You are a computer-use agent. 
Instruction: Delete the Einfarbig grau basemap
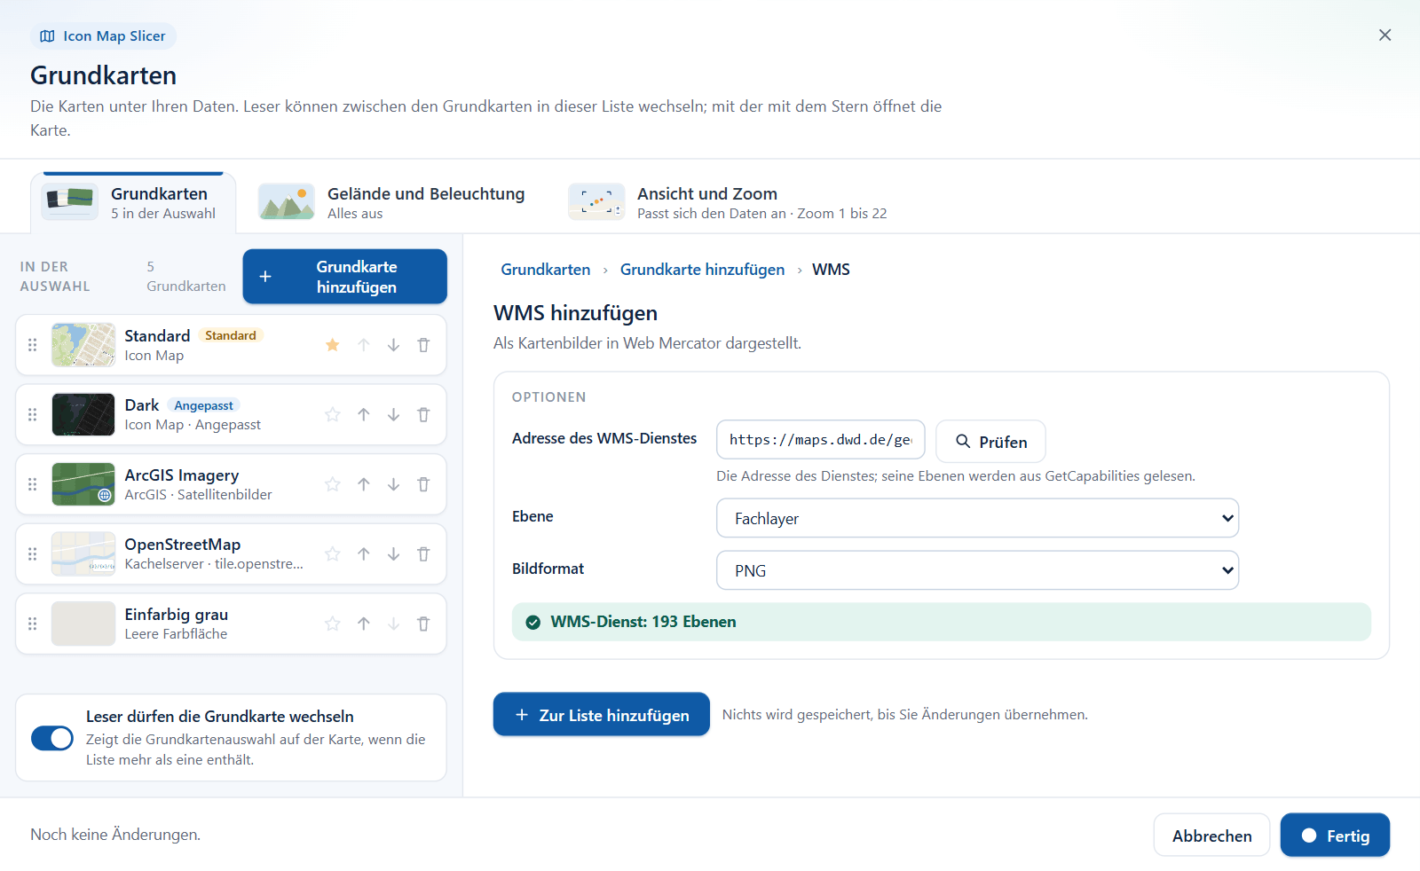click(423, 624)
